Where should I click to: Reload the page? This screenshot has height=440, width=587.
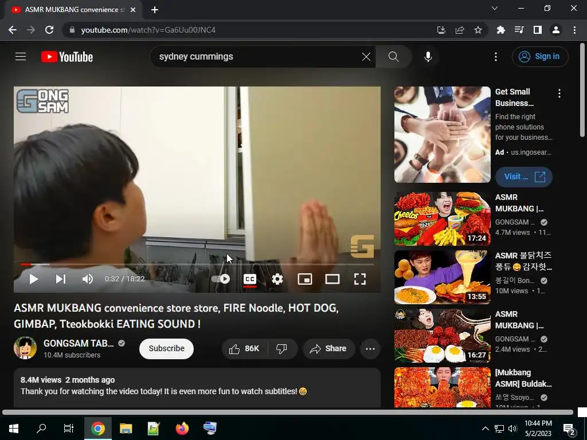point(49,30)
